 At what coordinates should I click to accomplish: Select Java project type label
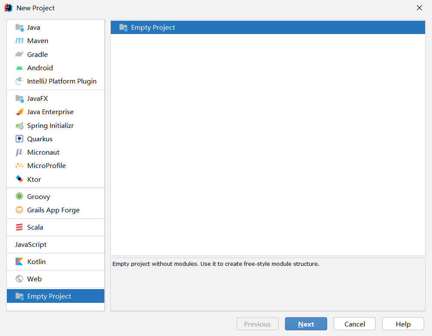34,28
